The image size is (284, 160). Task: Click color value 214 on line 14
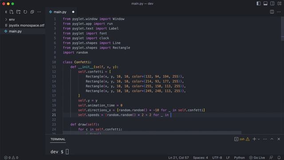(x=148, y=81)
